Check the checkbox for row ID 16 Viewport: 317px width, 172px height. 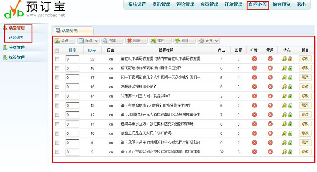(57, 87)
